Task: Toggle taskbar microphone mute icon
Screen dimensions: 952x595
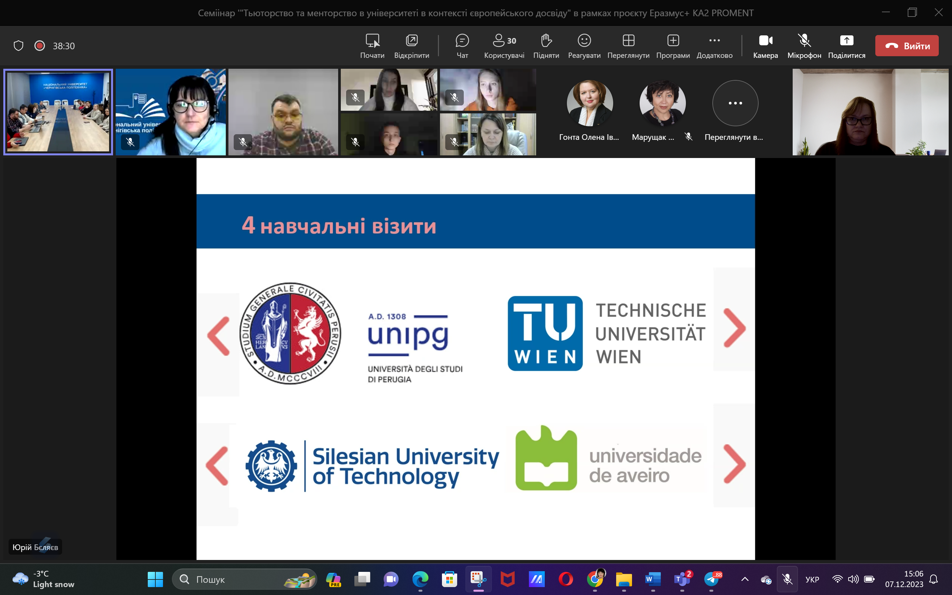Action: (787, 579)
